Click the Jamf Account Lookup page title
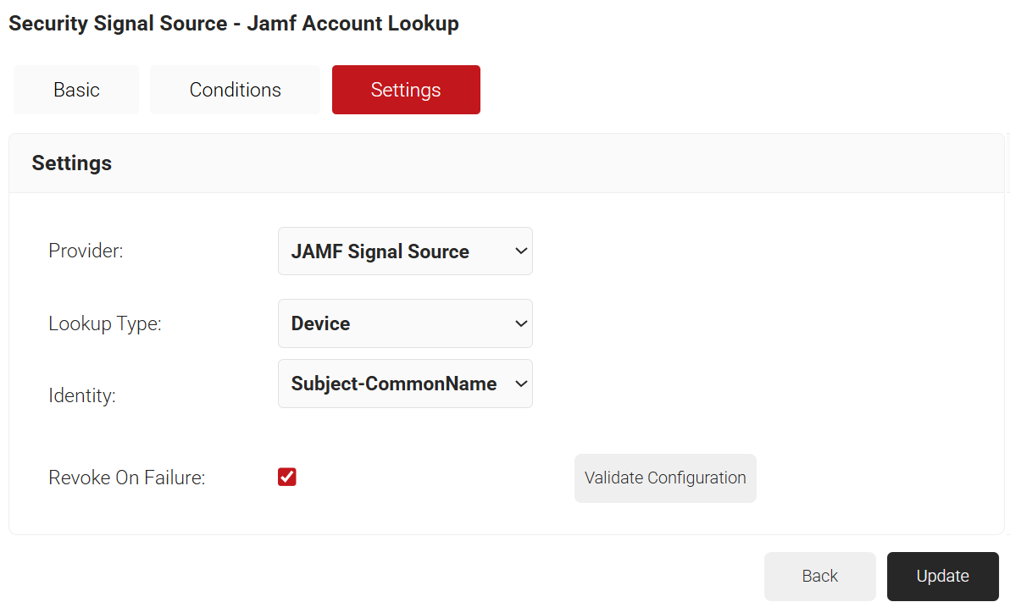 click(234, 24)
